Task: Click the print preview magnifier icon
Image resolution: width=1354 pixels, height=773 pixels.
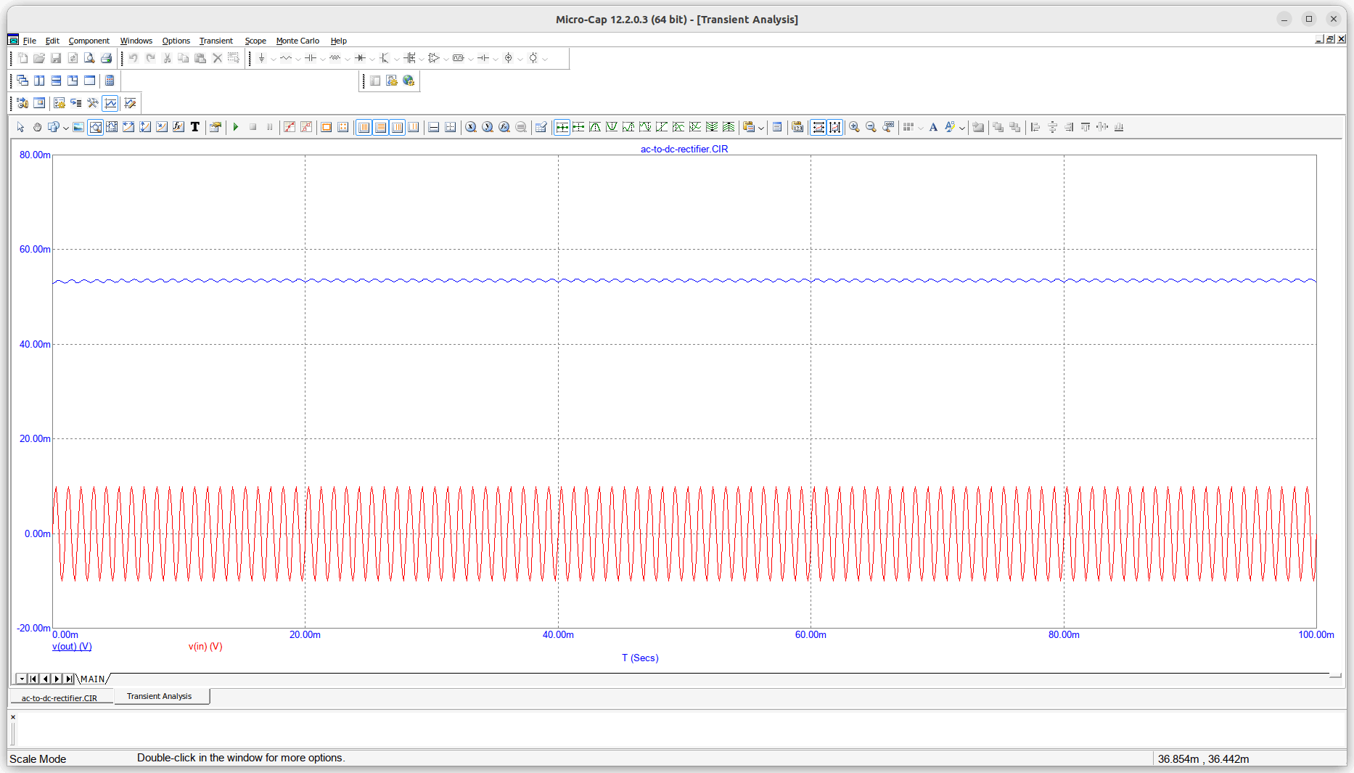Action: tap(89, 58)
